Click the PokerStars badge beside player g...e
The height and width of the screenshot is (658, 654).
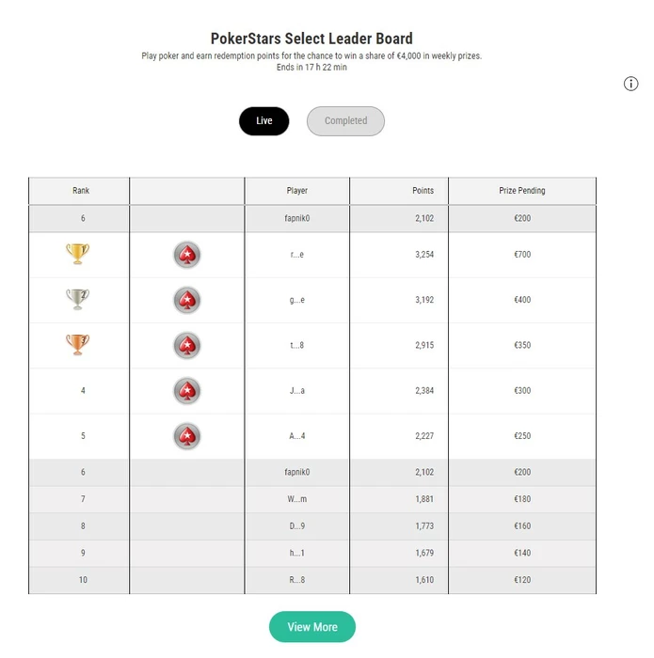(x=187, y=300)
